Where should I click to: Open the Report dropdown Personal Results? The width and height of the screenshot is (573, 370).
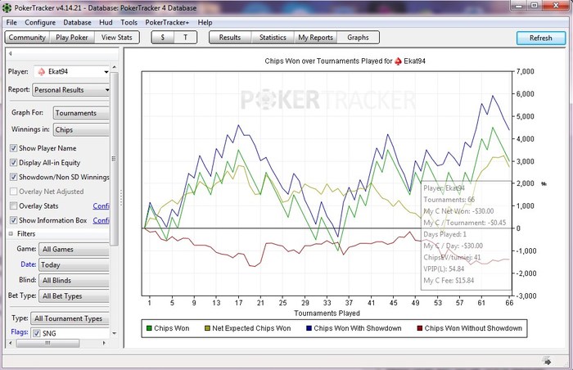(71, 90)
